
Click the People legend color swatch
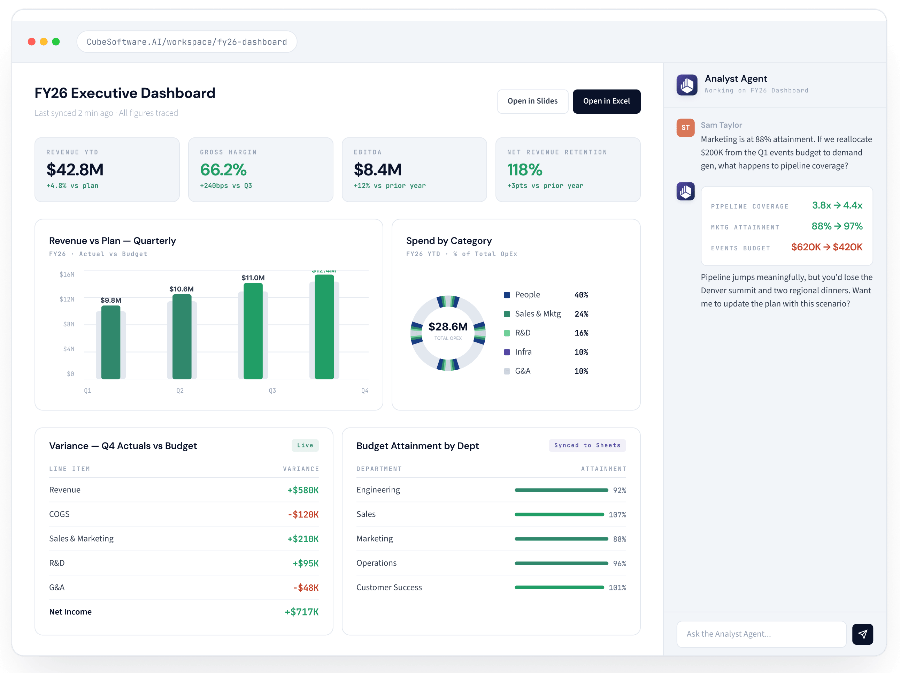[507, 295]
